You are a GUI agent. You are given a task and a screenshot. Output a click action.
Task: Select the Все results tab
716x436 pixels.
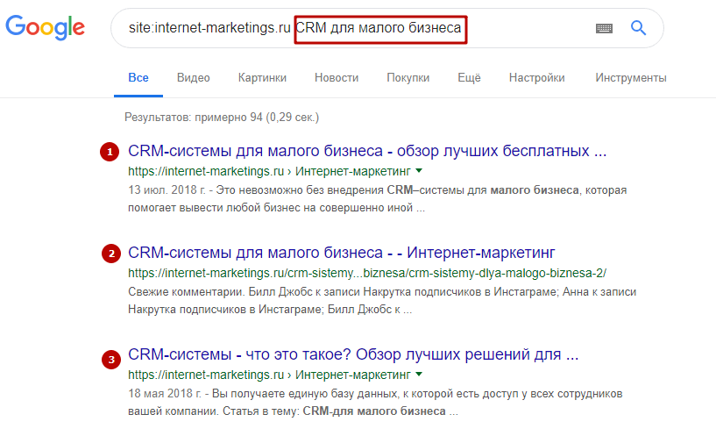click(138, 77)
